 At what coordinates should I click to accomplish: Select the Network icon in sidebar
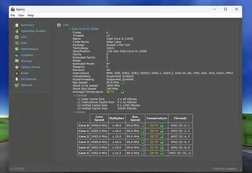17,85
